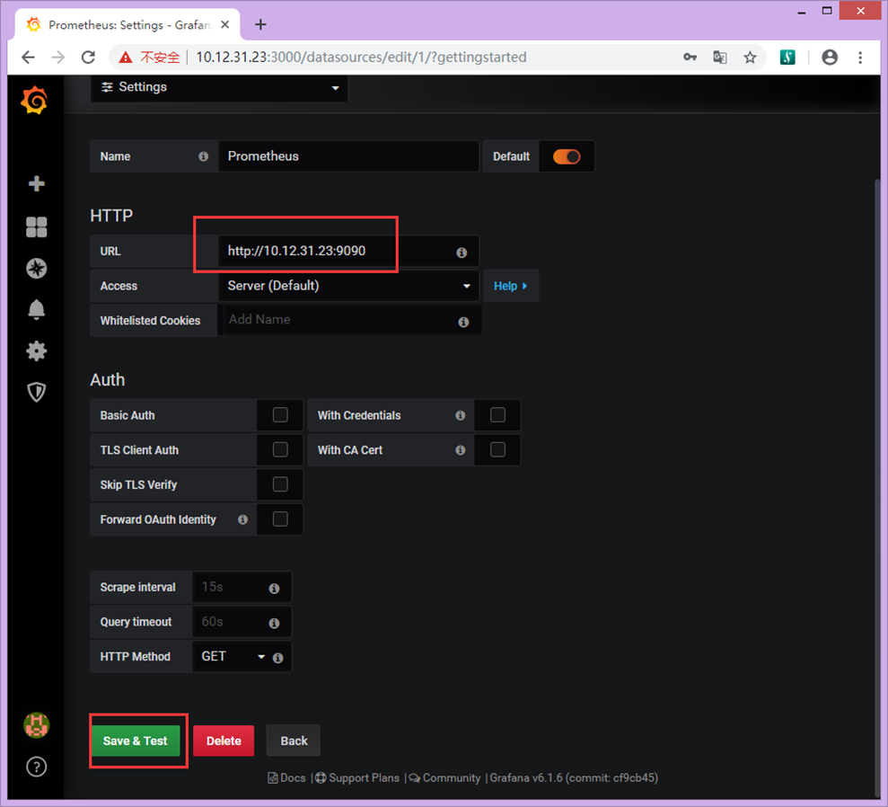This screenshot has height=807, width=888.
Task: Open the HTTP Method GET dropdown
Action: tap(232, 656)
